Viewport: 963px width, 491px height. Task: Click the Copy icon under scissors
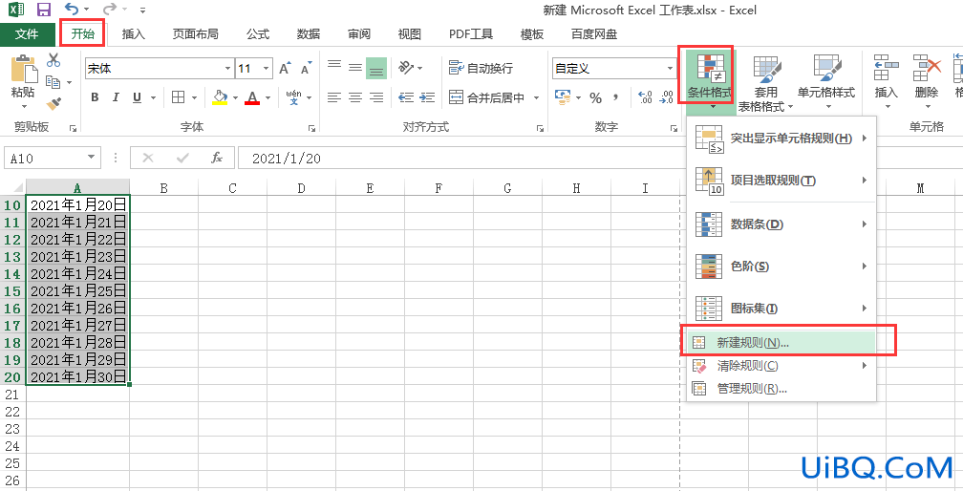tap(53, 81)
